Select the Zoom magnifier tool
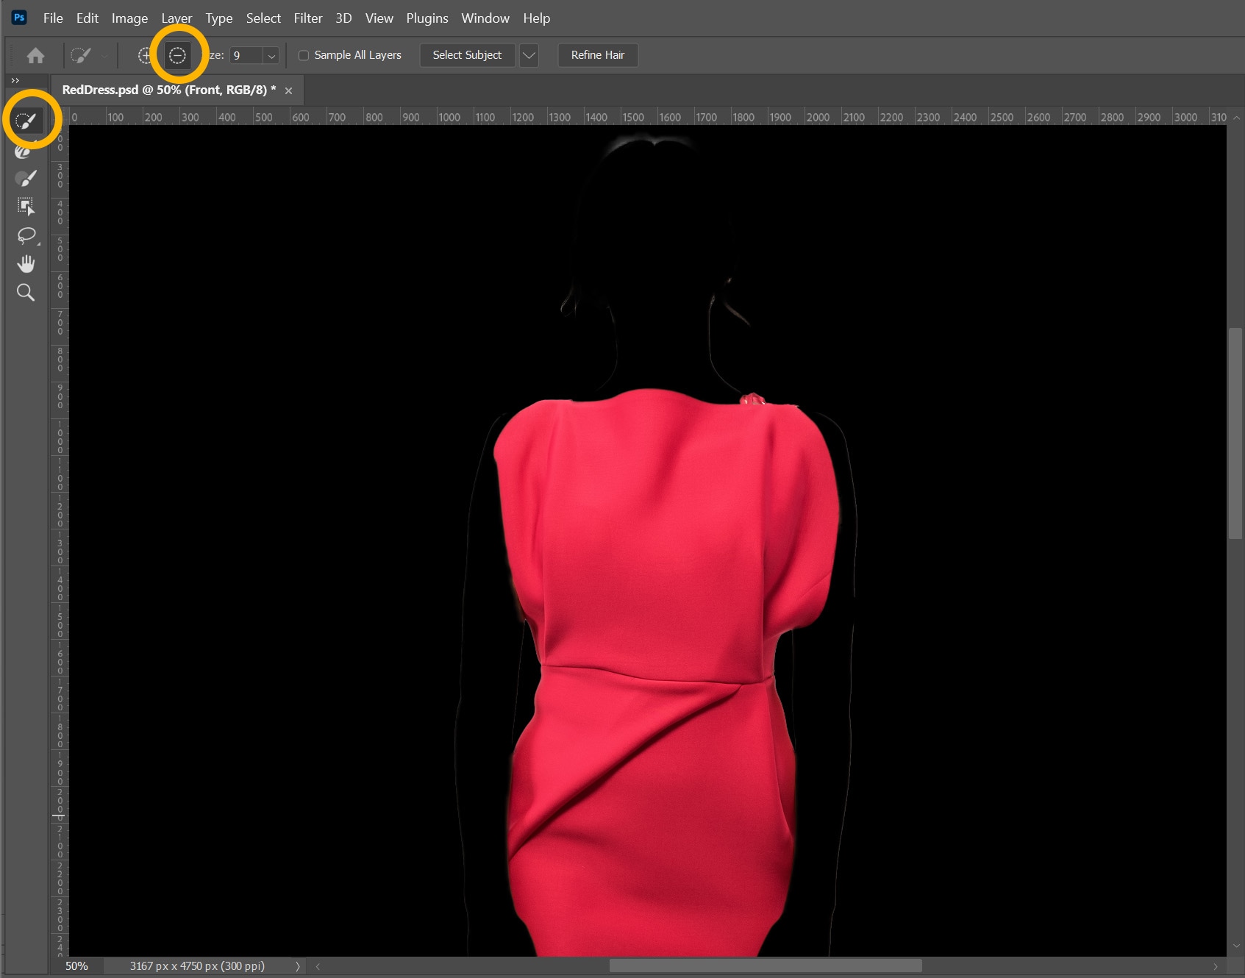 point(26,293)
